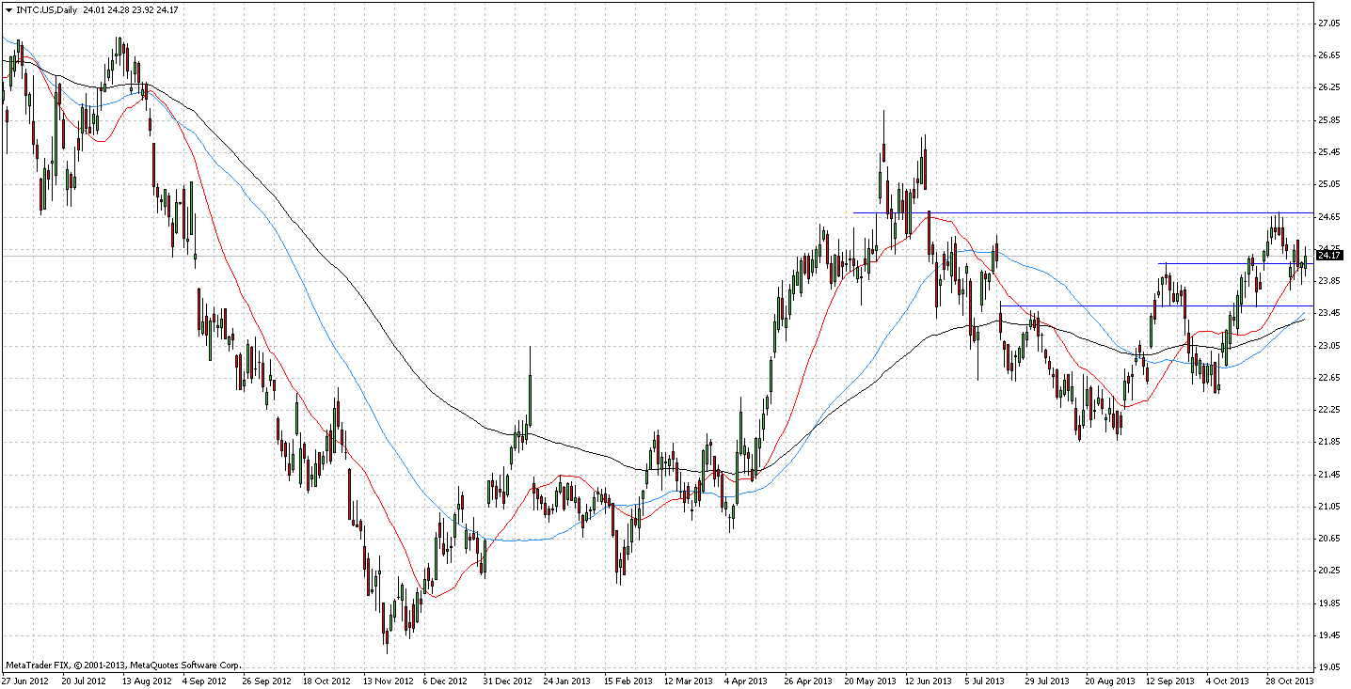Viewport: 1351px width, 689px height.
Task: Click the 4 Oct 2013 date label
Action: [1229, 680]
